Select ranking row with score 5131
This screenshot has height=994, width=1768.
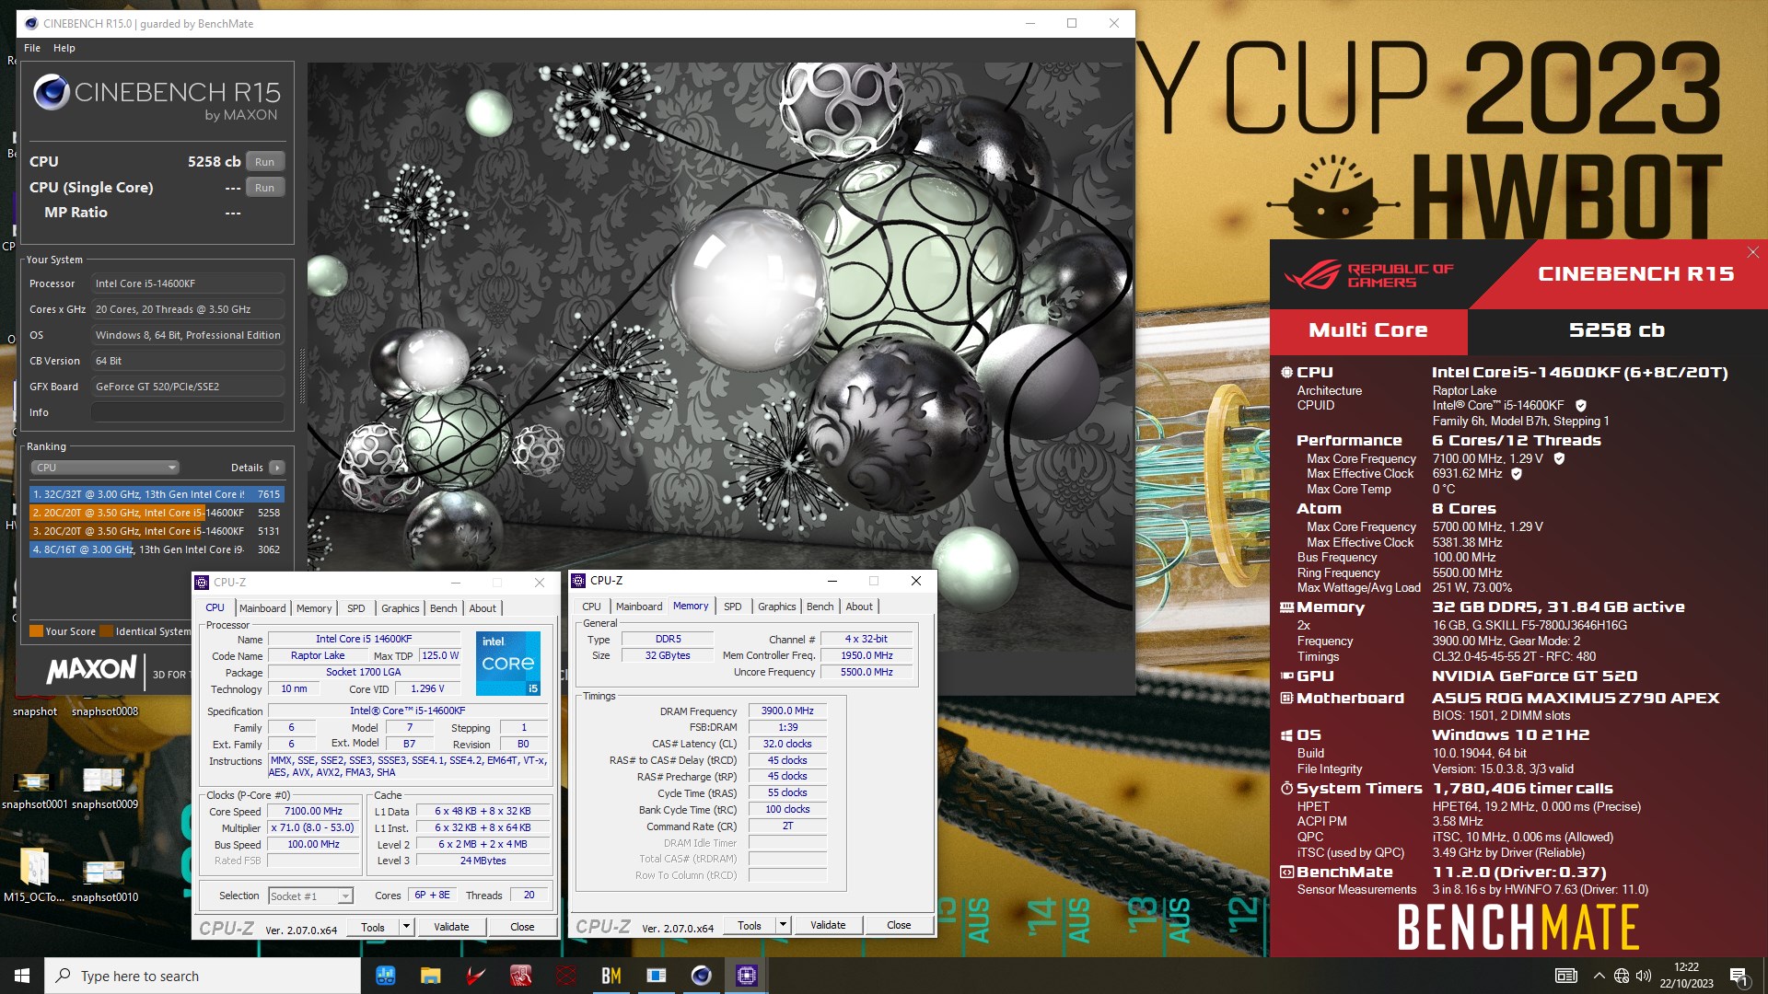pyautogui.click(x=157, y=531)
